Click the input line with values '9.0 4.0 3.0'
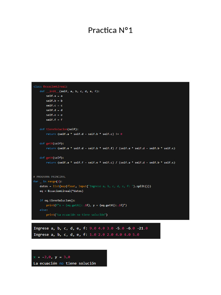 [x=91, y=228]
